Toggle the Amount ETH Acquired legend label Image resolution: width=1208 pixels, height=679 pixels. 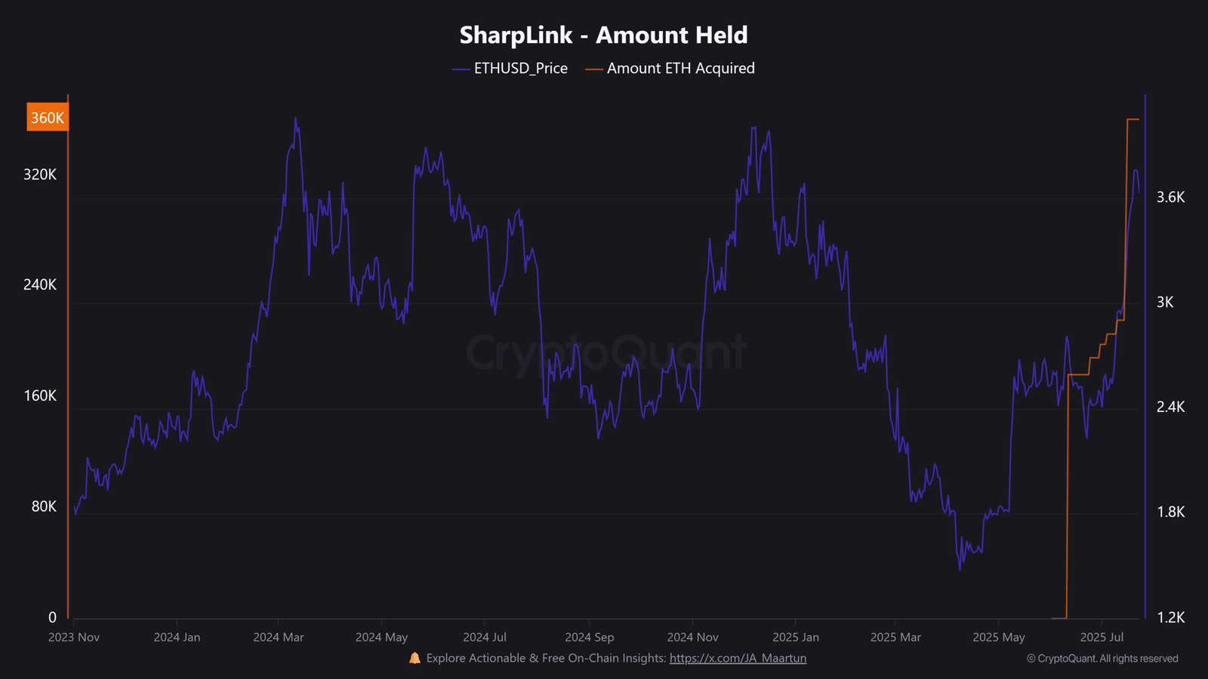coord(680,69)
